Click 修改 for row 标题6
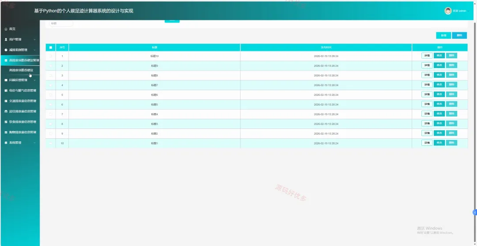Viewport: 477px width, 246px height. (439, 95)
